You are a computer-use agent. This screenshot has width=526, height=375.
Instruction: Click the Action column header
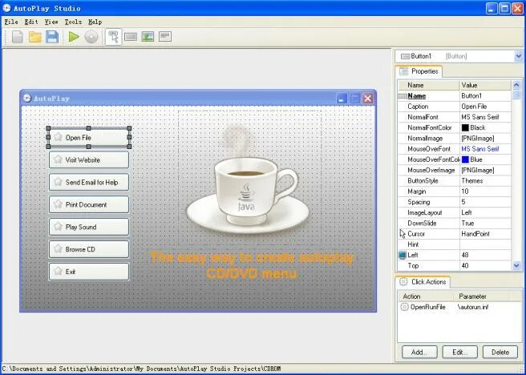coord(426,296)
